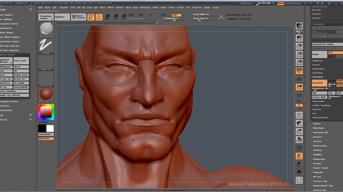Toggle the DynaMesh button
The height and width of the screenshot is (192, 343).
(x=319, y=83)
